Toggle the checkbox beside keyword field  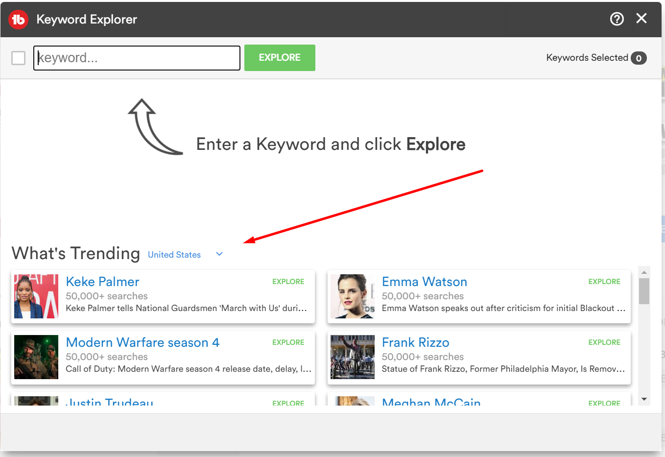tap(19, 58)
